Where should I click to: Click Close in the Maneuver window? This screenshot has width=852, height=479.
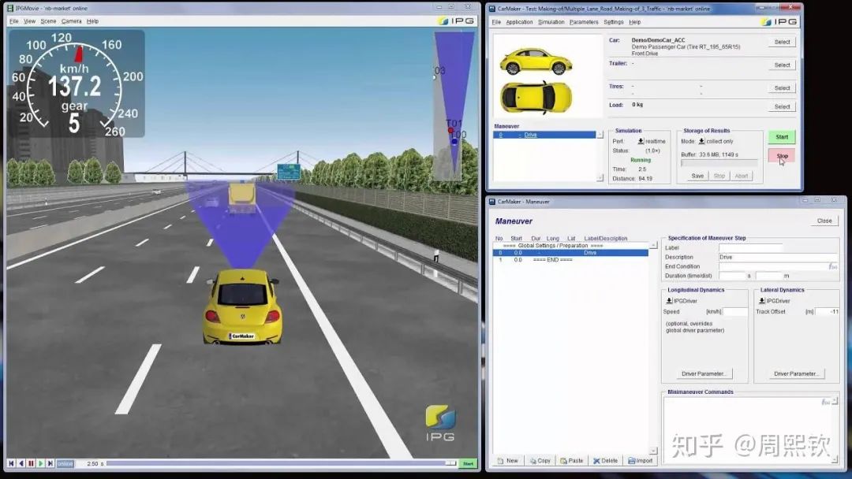[824, 221]
